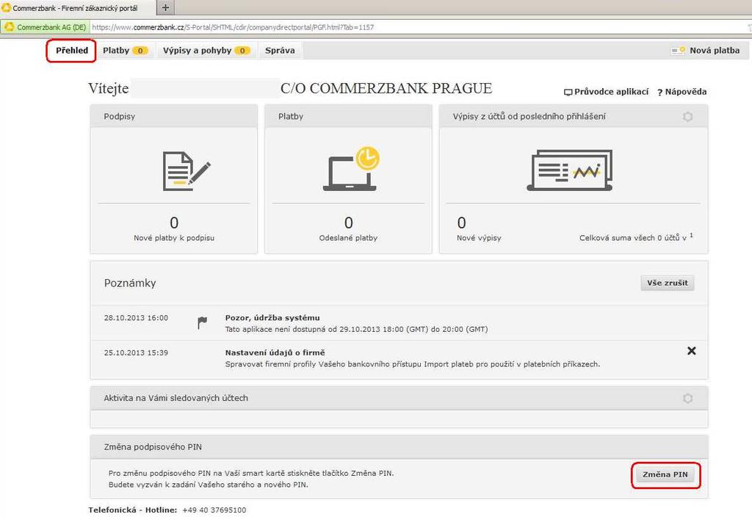Click the Pro změnu podpisového PIN instruction line
Viewport: 752px width, 517px height.
click(x=251, y=473)
